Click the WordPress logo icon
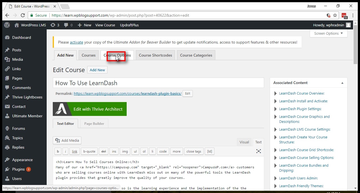 7,25
